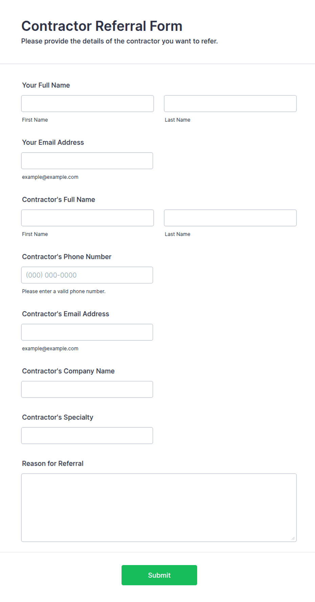Click the "Contractor's Email Address" label
This screenshot has width=315, height=602.
pos(66,314)
